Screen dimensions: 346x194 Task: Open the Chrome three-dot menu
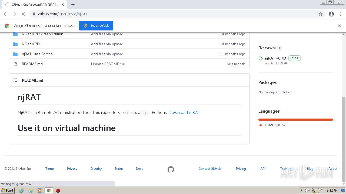340,14
